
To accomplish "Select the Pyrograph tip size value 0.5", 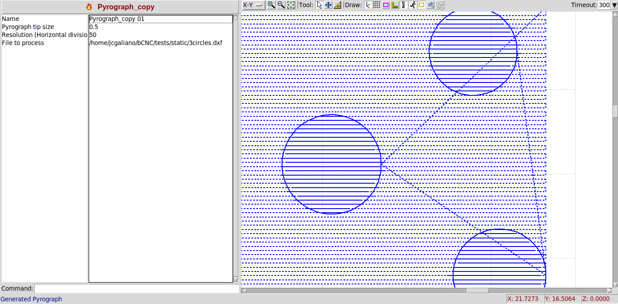I will pos(160,27).
